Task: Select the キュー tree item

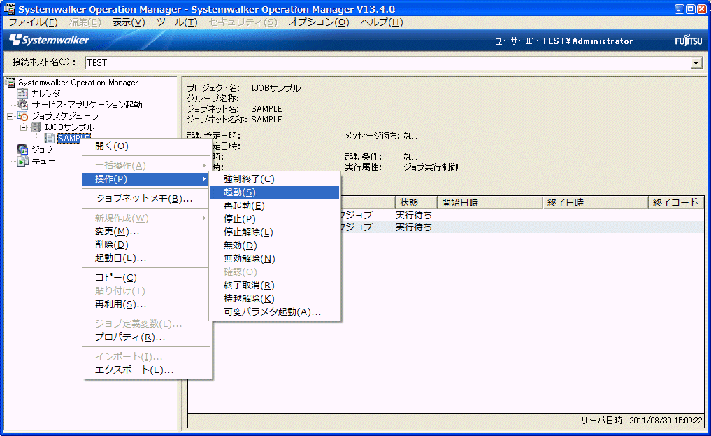Action: coord(43,161)
